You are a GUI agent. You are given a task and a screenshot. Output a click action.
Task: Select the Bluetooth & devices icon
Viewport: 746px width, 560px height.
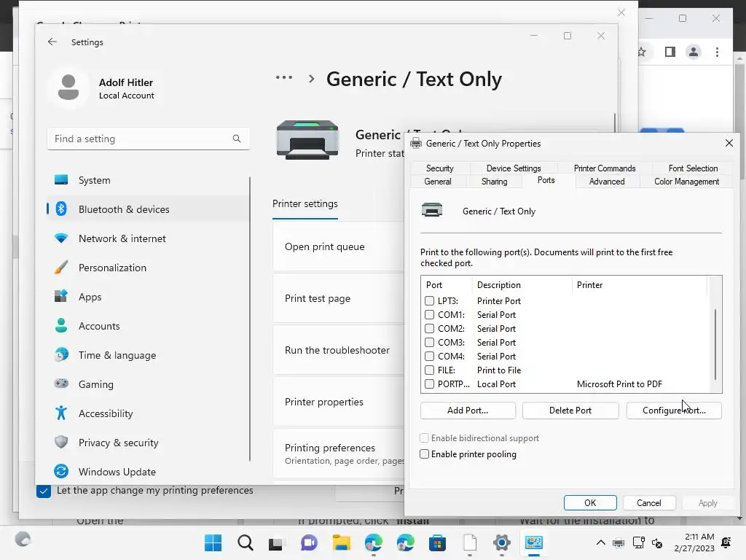click(x=61, y=209)
